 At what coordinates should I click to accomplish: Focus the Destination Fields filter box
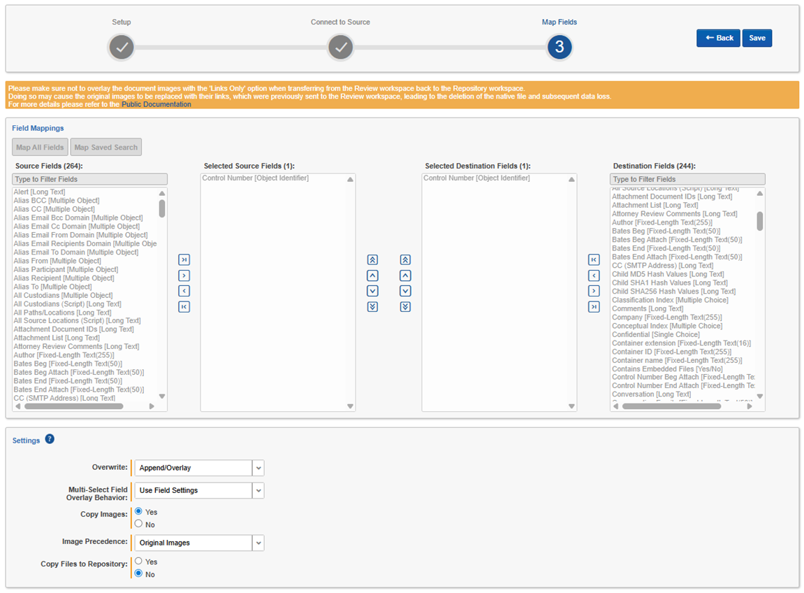click(x=687, y=179)
